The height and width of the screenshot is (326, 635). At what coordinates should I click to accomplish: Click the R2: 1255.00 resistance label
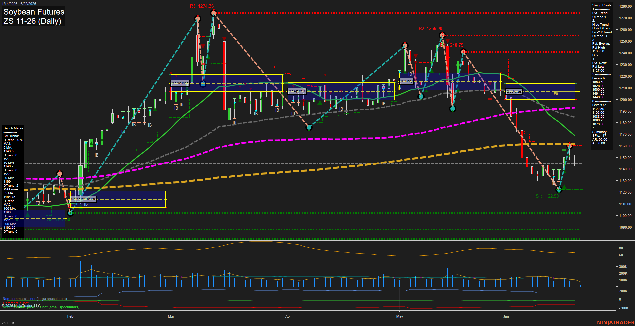click(430, 28)
